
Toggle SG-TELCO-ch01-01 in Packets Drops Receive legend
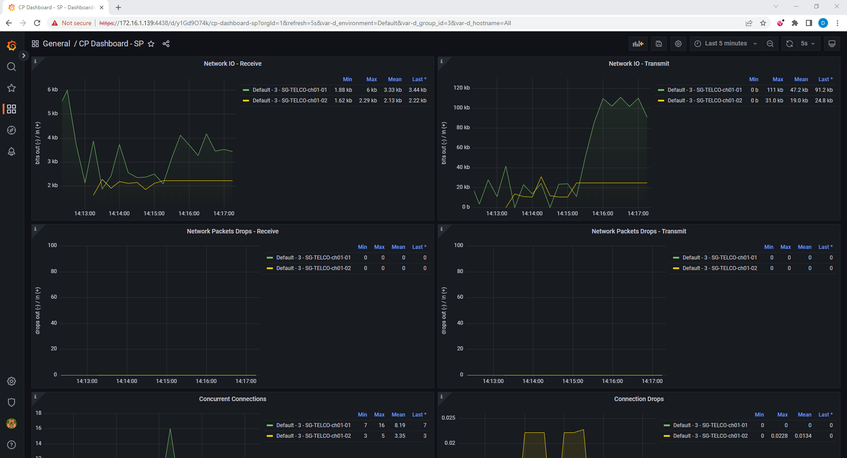[314, 258]
